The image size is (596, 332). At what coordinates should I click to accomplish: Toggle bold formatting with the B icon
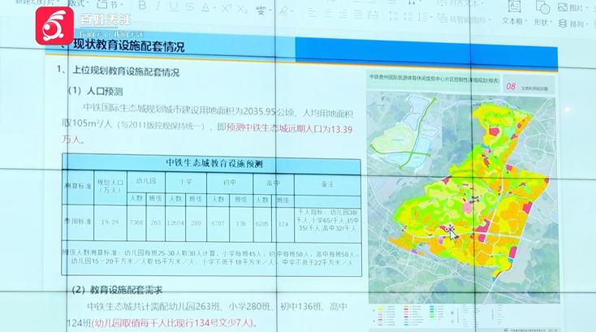[x=143, y=5]
